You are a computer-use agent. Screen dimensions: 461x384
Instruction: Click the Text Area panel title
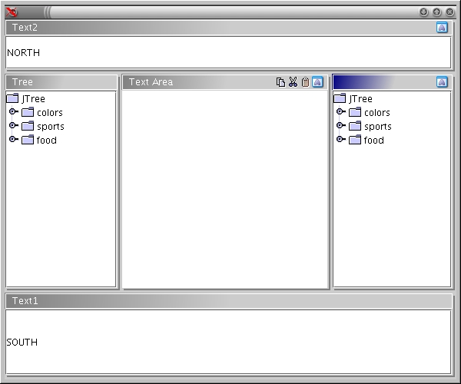point(151,82)
